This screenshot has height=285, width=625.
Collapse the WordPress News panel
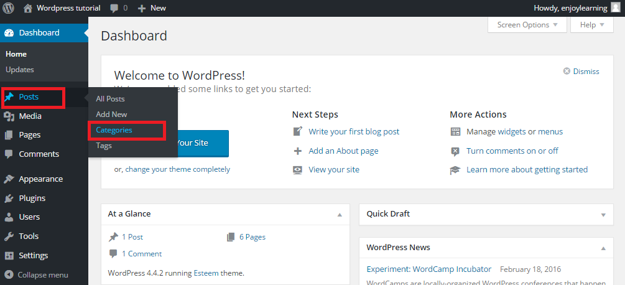(x=603, y=248)
